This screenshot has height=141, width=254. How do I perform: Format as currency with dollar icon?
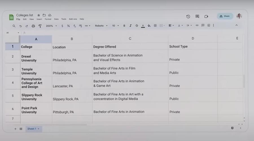(x=62, y=26)
